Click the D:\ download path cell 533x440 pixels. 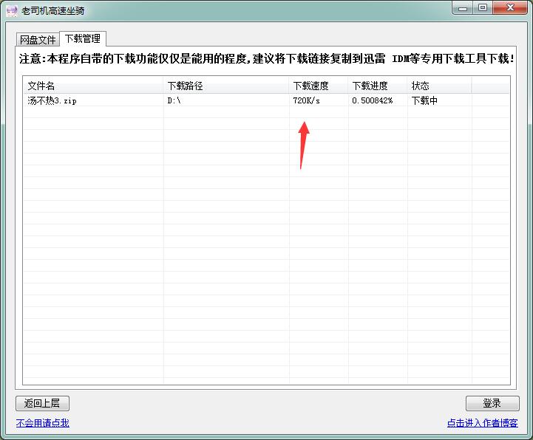(x=174, y=100)
